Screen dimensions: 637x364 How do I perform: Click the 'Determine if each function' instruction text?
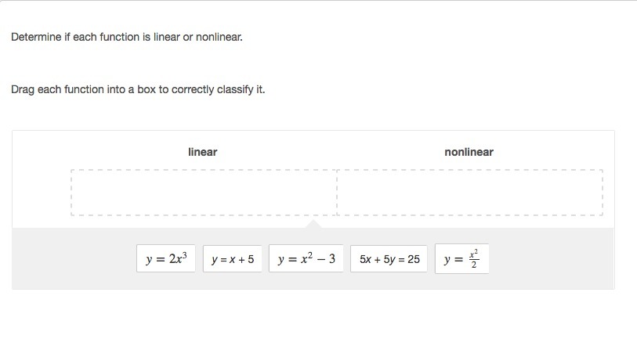click(127, 37)
